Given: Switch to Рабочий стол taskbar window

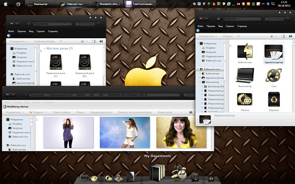Looking at the screenshot, I should point(74,4).
